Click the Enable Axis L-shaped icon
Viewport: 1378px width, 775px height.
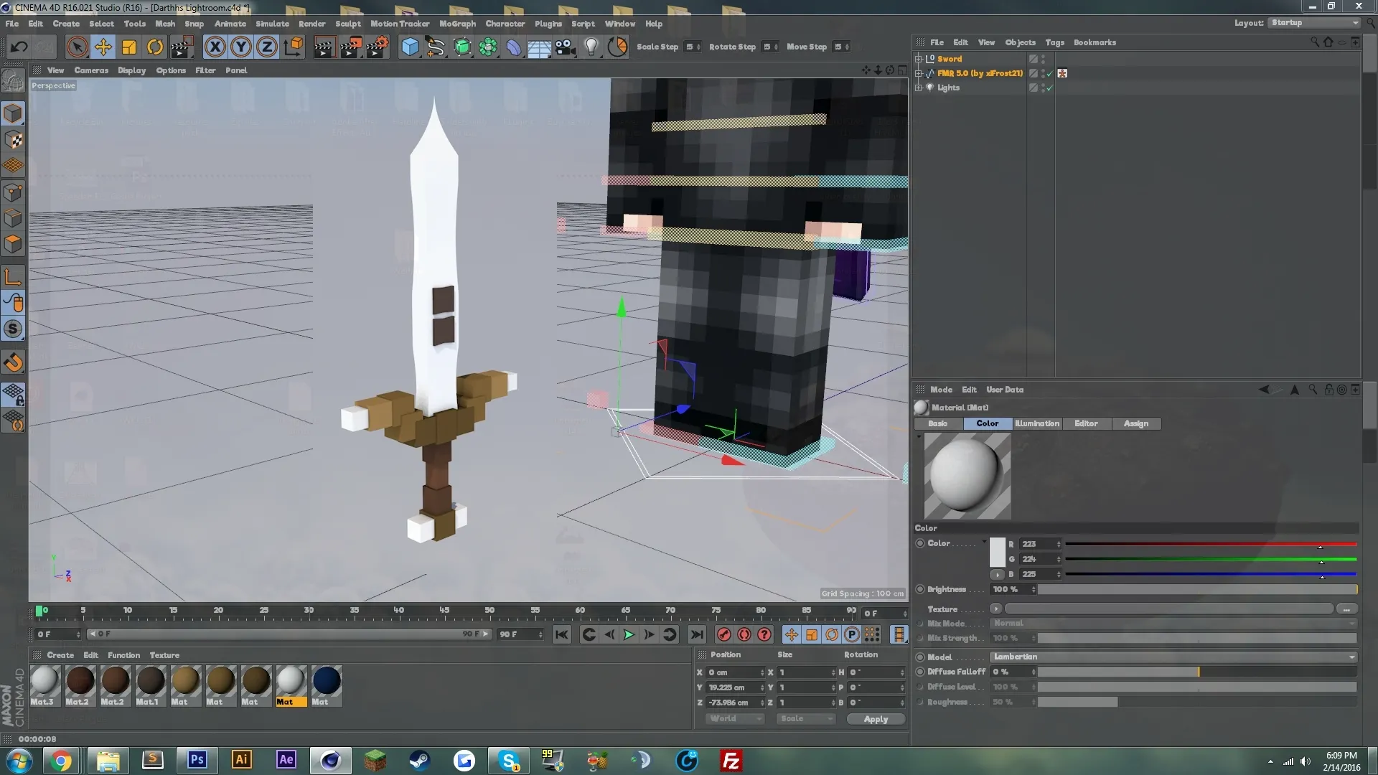point(13,277)
